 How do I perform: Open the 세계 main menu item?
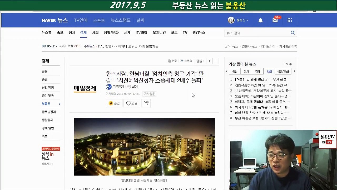tap(127, 32)
